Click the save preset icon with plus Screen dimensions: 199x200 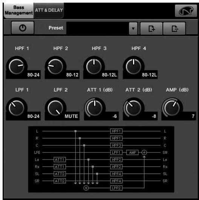151,28
